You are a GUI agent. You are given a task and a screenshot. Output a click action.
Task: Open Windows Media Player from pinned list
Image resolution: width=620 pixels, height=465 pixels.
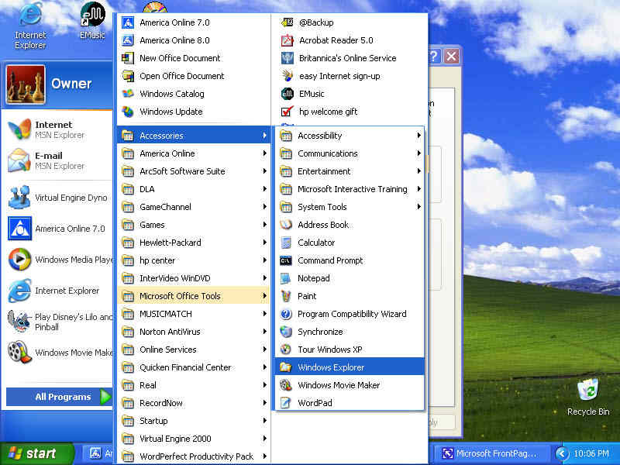(x=60, y=260)
